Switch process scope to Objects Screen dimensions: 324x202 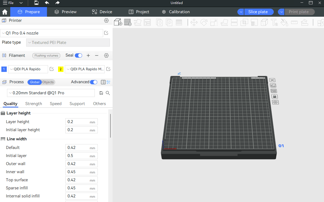pos(48,82)
